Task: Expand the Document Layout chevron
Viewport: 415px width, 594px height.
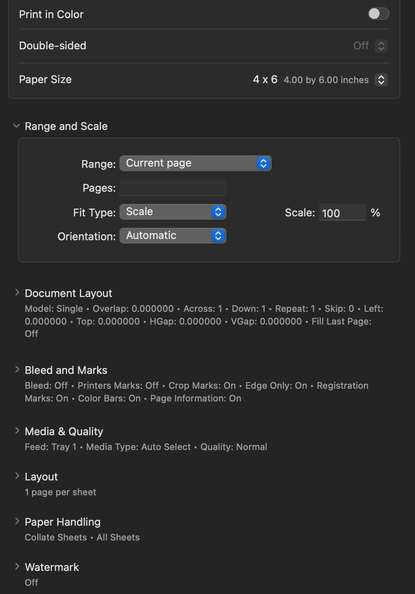Action: (x=17, y=292)
